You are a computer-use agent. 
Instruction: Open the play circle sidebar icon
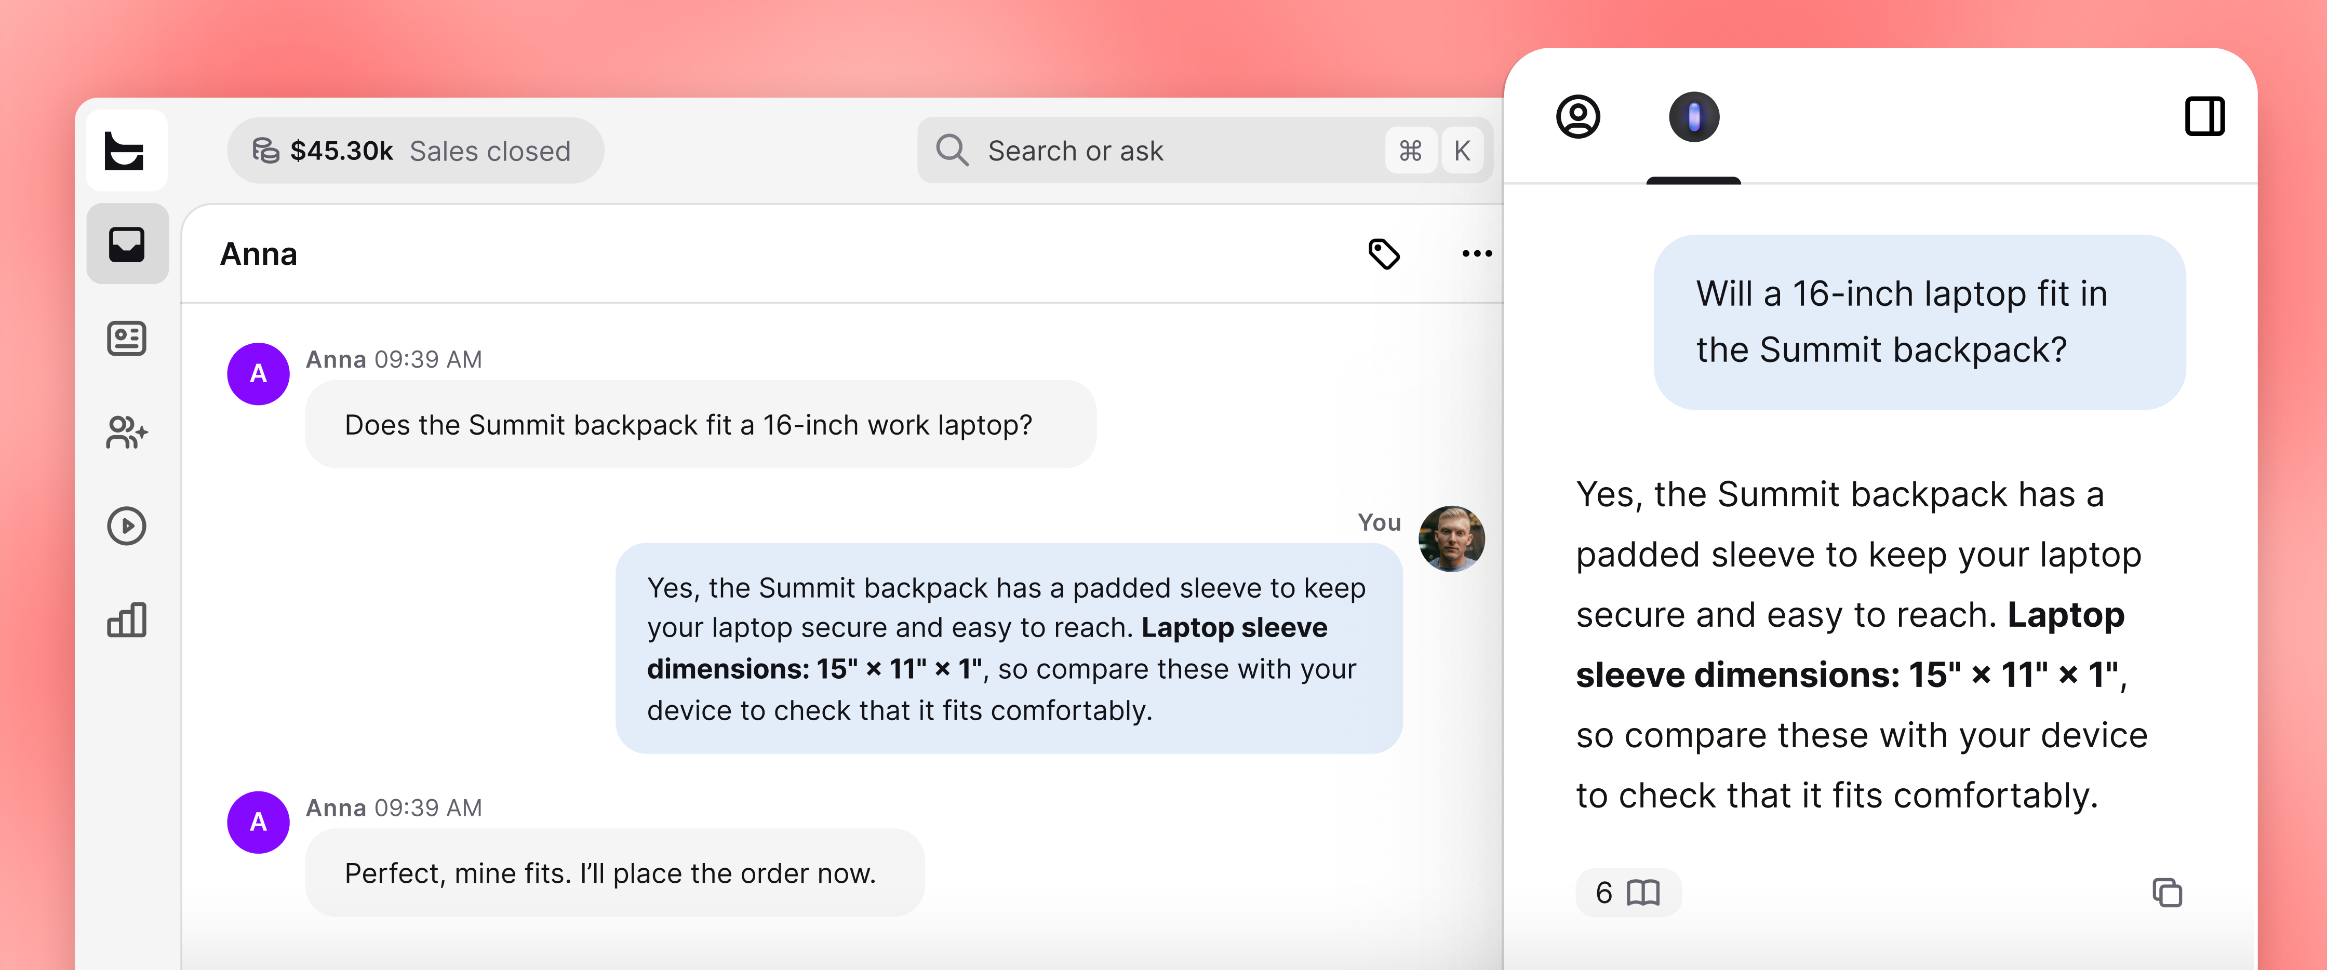tap(126, 526)
